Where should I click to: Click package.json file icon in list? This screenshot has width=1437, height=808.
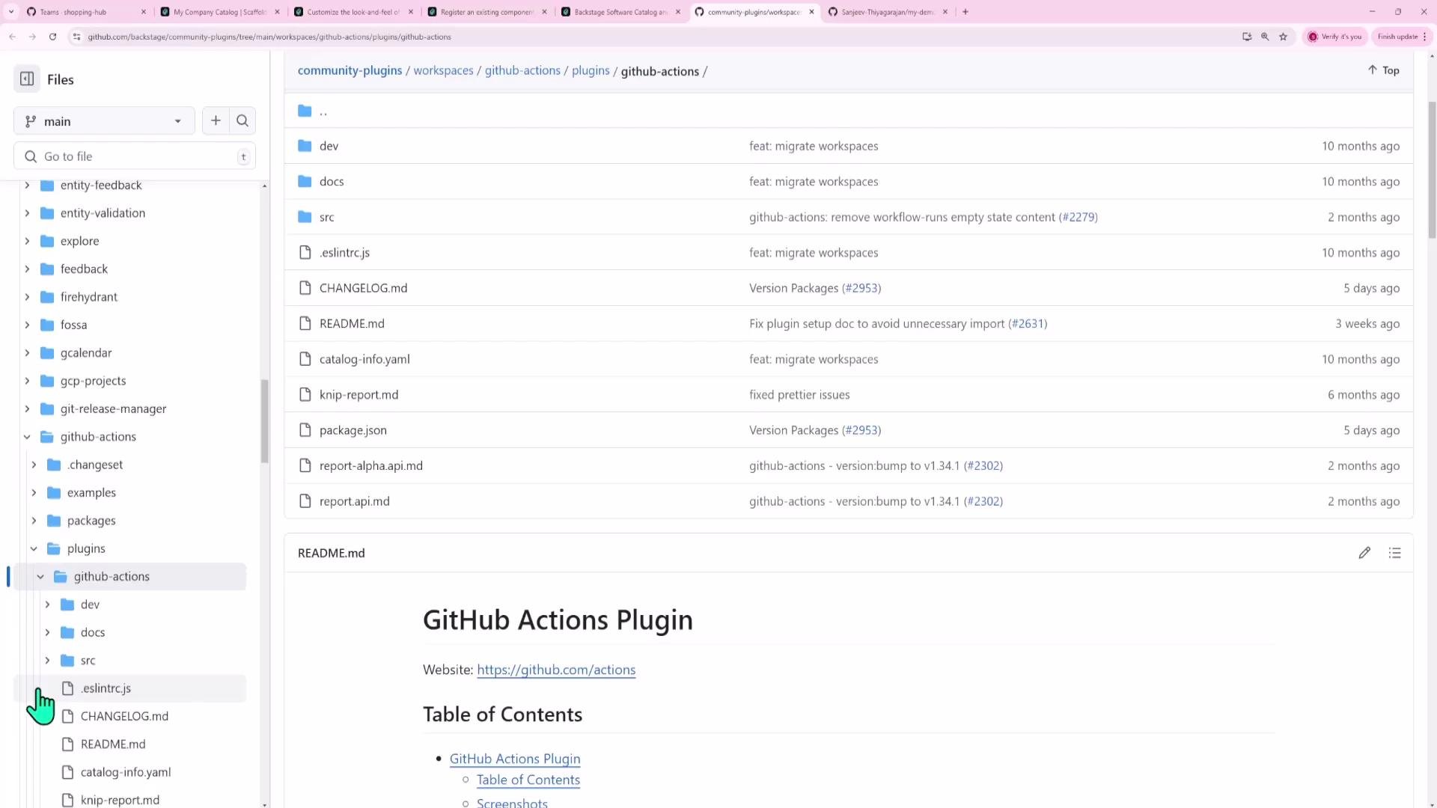[305, 430]
